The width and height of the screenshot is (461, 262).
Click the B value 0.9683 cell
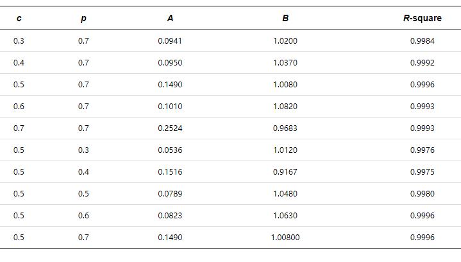pyautogui.click(x=285, y=128)
